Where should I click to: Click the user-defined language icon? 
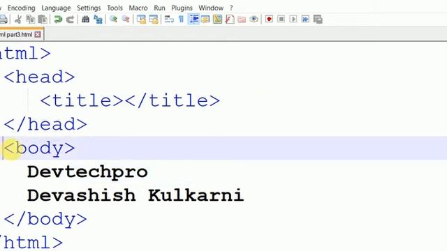205,20
